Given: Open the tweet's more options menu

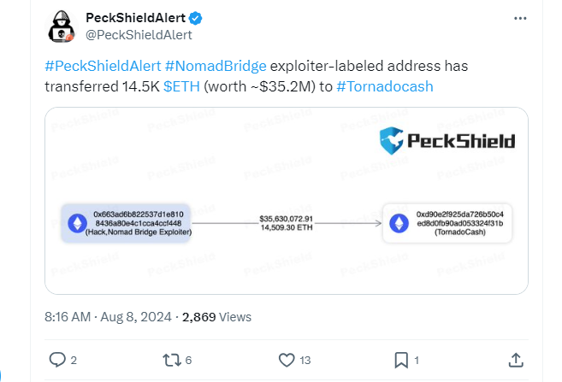Looking at the screenshot, I should pos(519,18).
